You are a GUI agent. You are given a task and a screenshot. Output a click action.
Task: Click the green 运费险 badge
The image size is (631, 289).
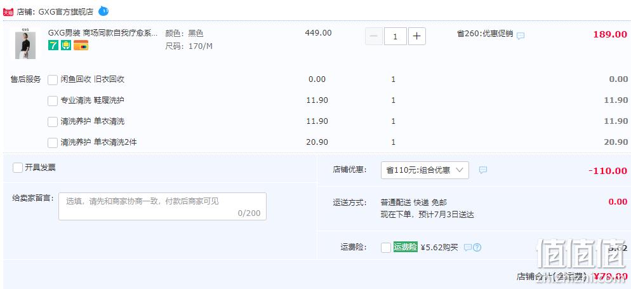(405, 246)
